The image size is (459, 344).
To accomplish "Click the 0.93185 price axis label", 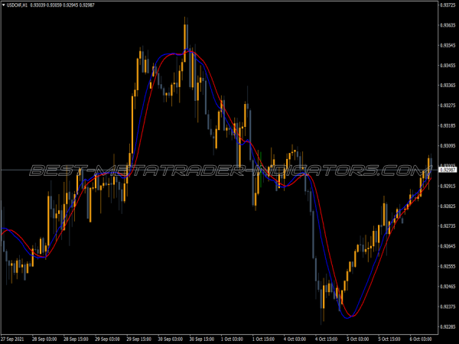I will pos(448,126).
